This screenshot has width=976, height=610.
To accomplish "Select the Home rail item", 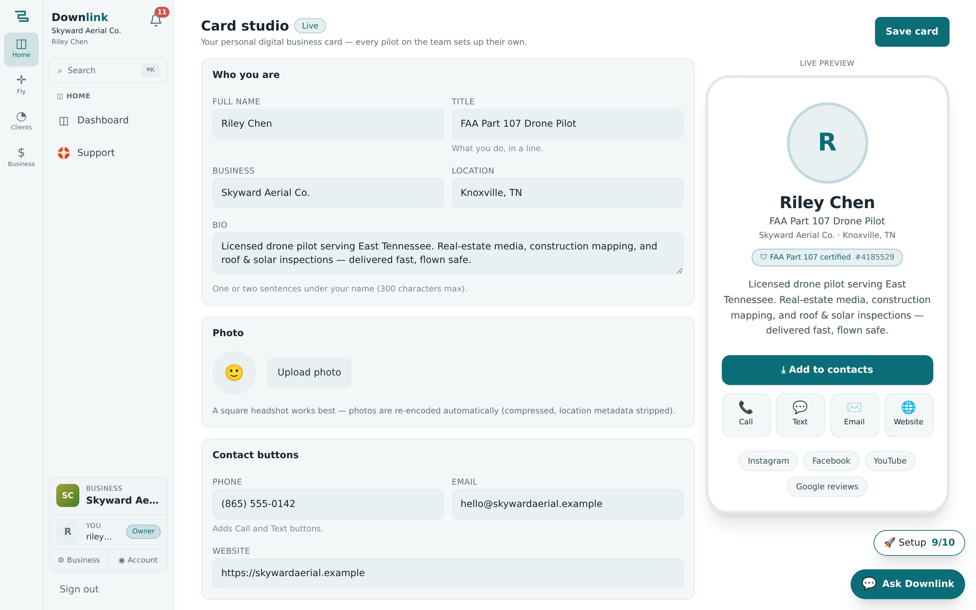I will tap(21, 49).
